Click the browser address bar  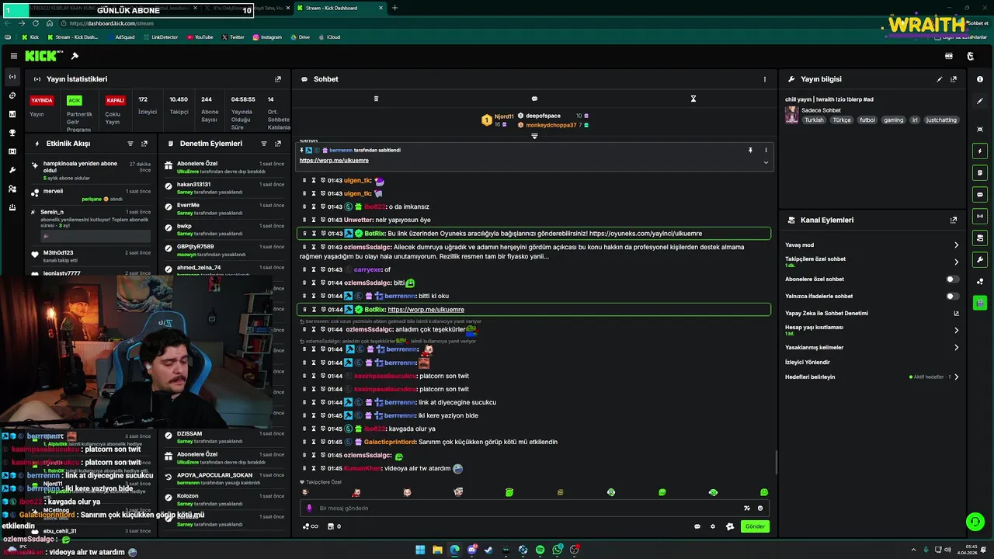click(x=466, y=23)
